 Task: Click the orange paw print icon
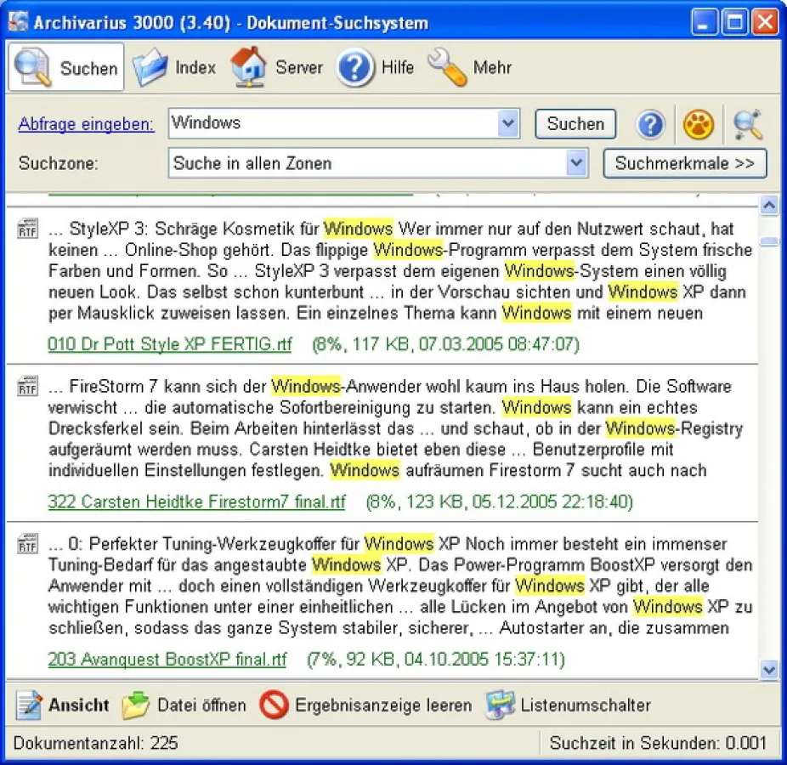699,125
